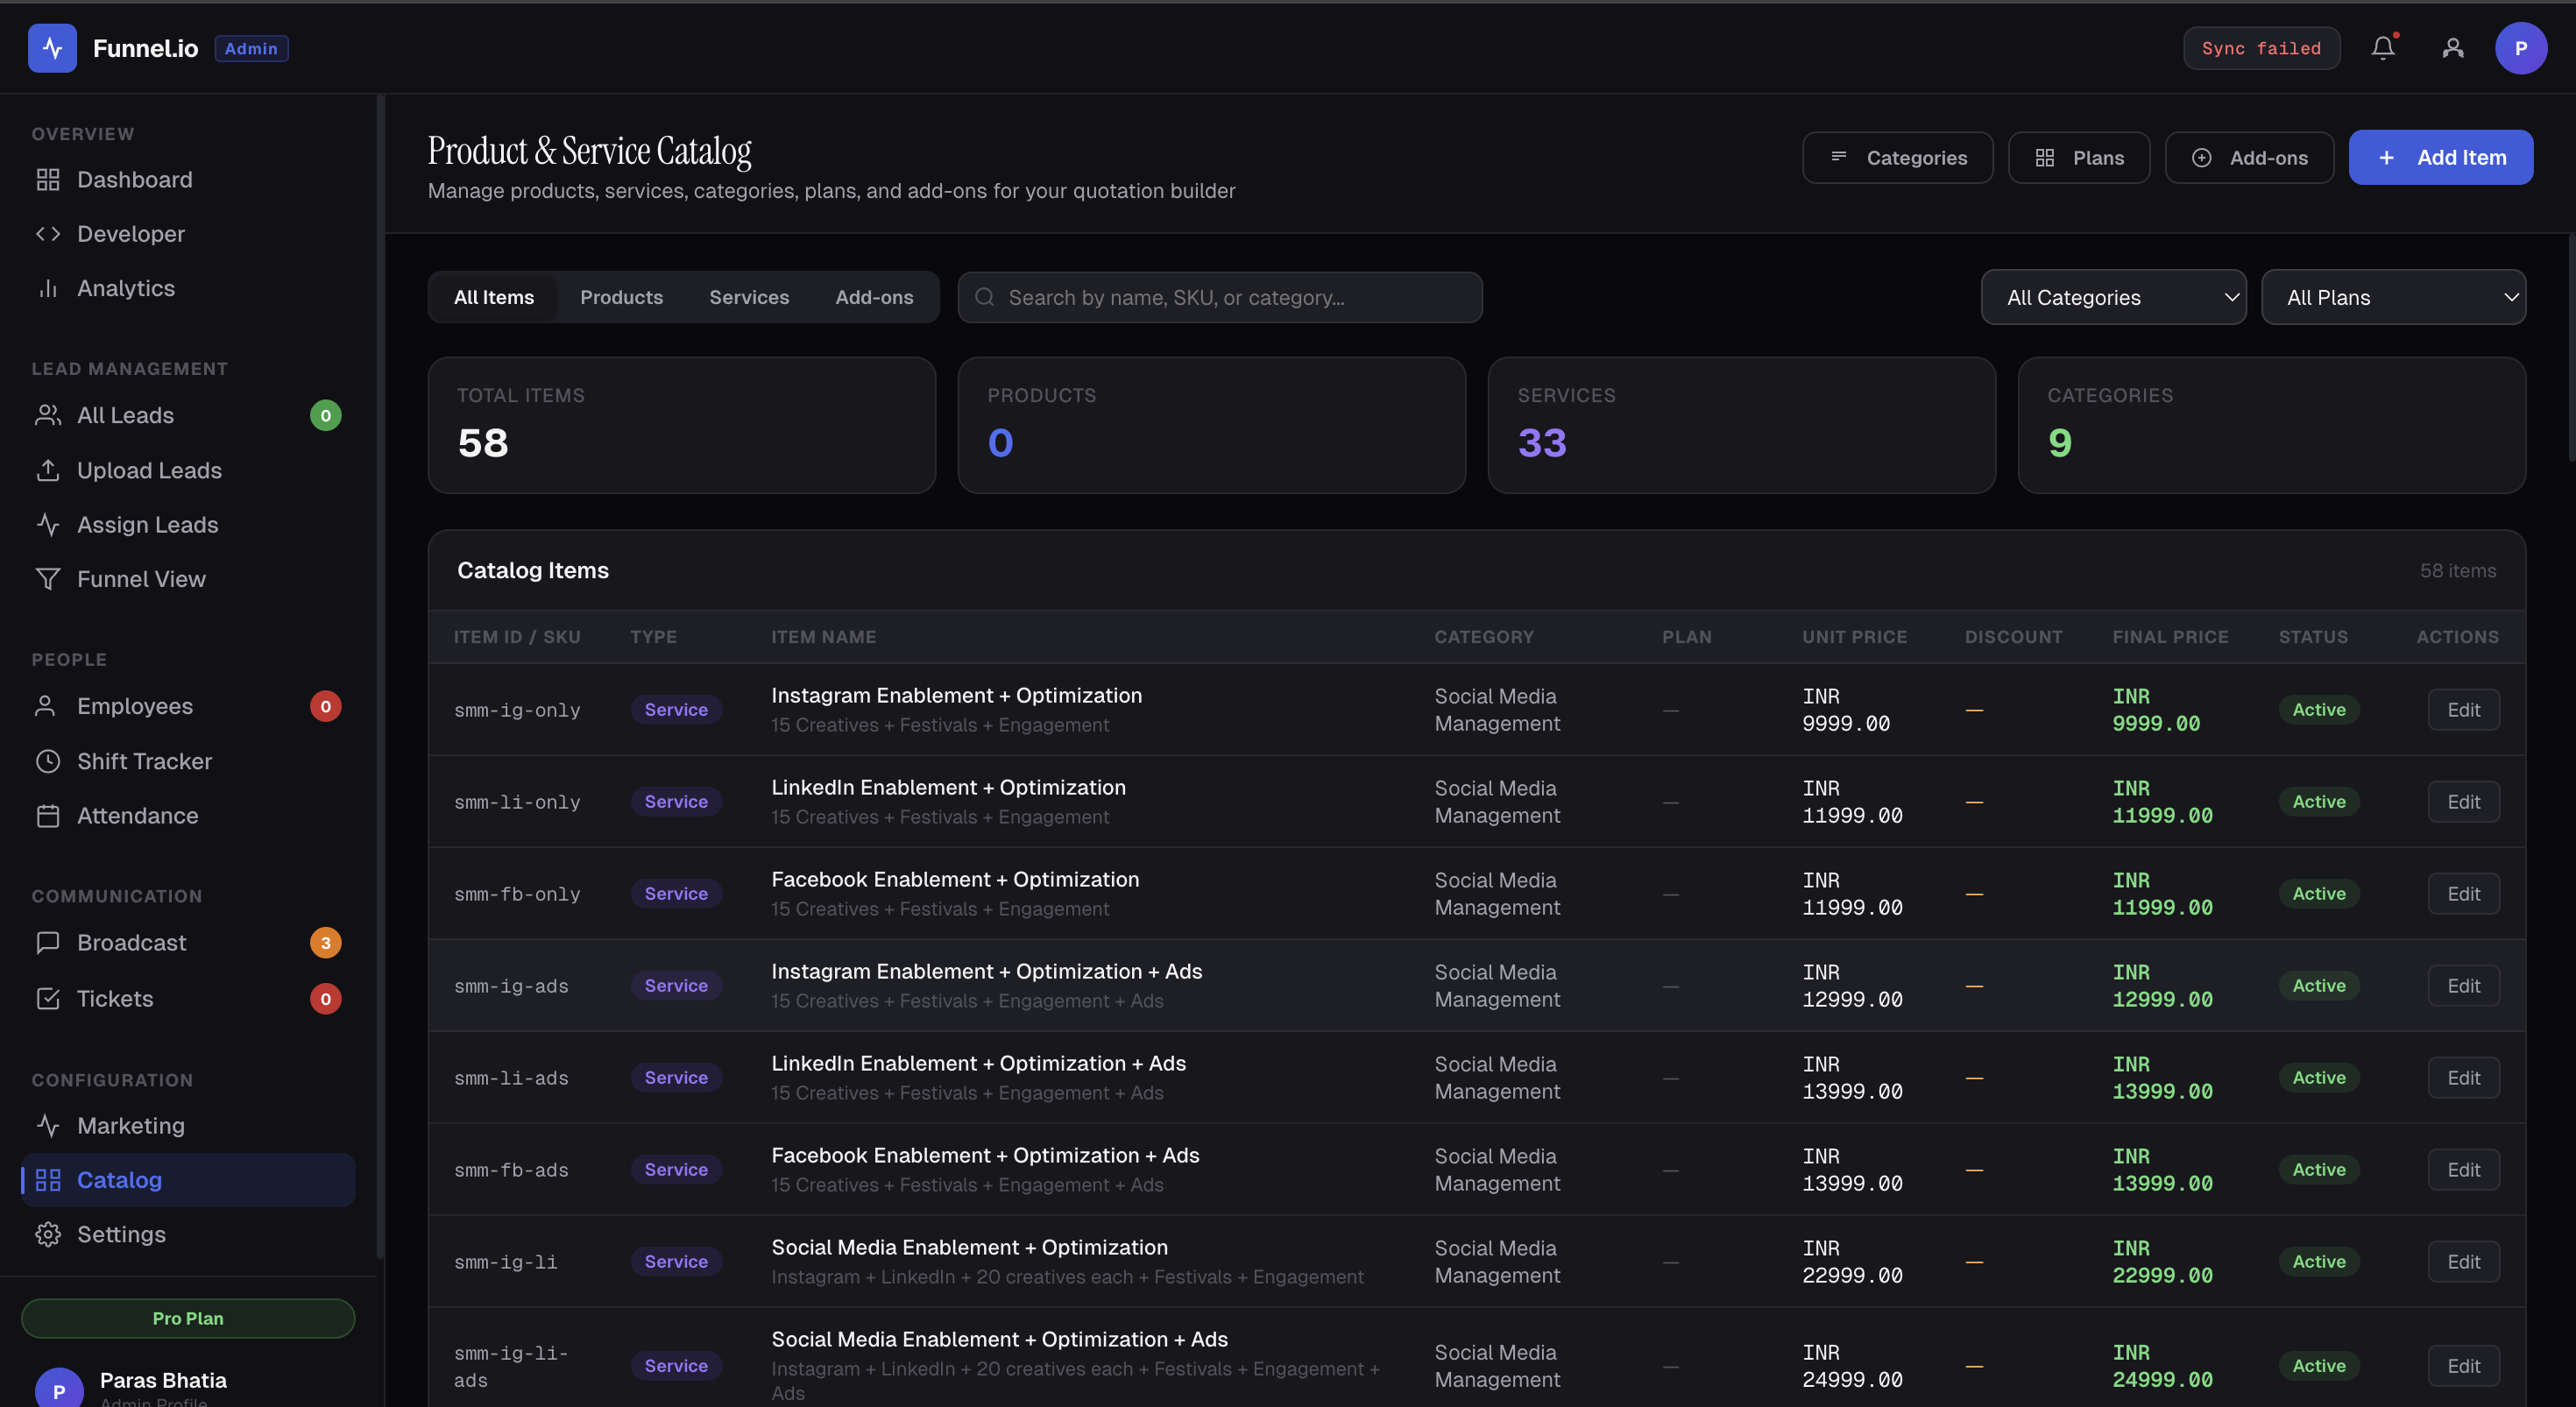2576x1407 pixels.
Task: Click the Products 0 stat card
Action: 1212,425
